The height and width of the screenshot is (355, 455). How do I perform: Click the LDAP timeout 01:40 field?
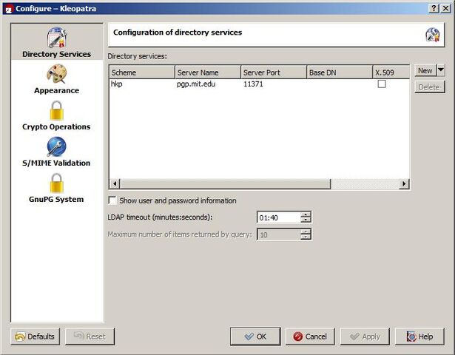click(279, 217)
